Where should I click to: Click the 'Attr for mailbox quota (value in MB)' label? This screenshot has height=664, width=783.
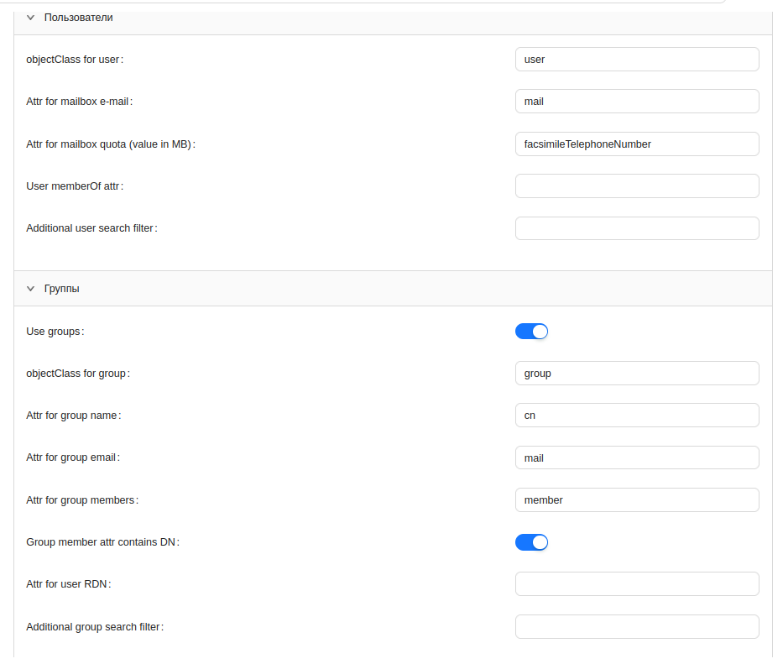point(109,144)
